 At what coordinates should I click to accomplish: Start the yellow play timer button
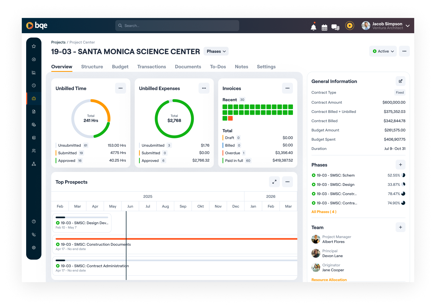click(350, 25)
